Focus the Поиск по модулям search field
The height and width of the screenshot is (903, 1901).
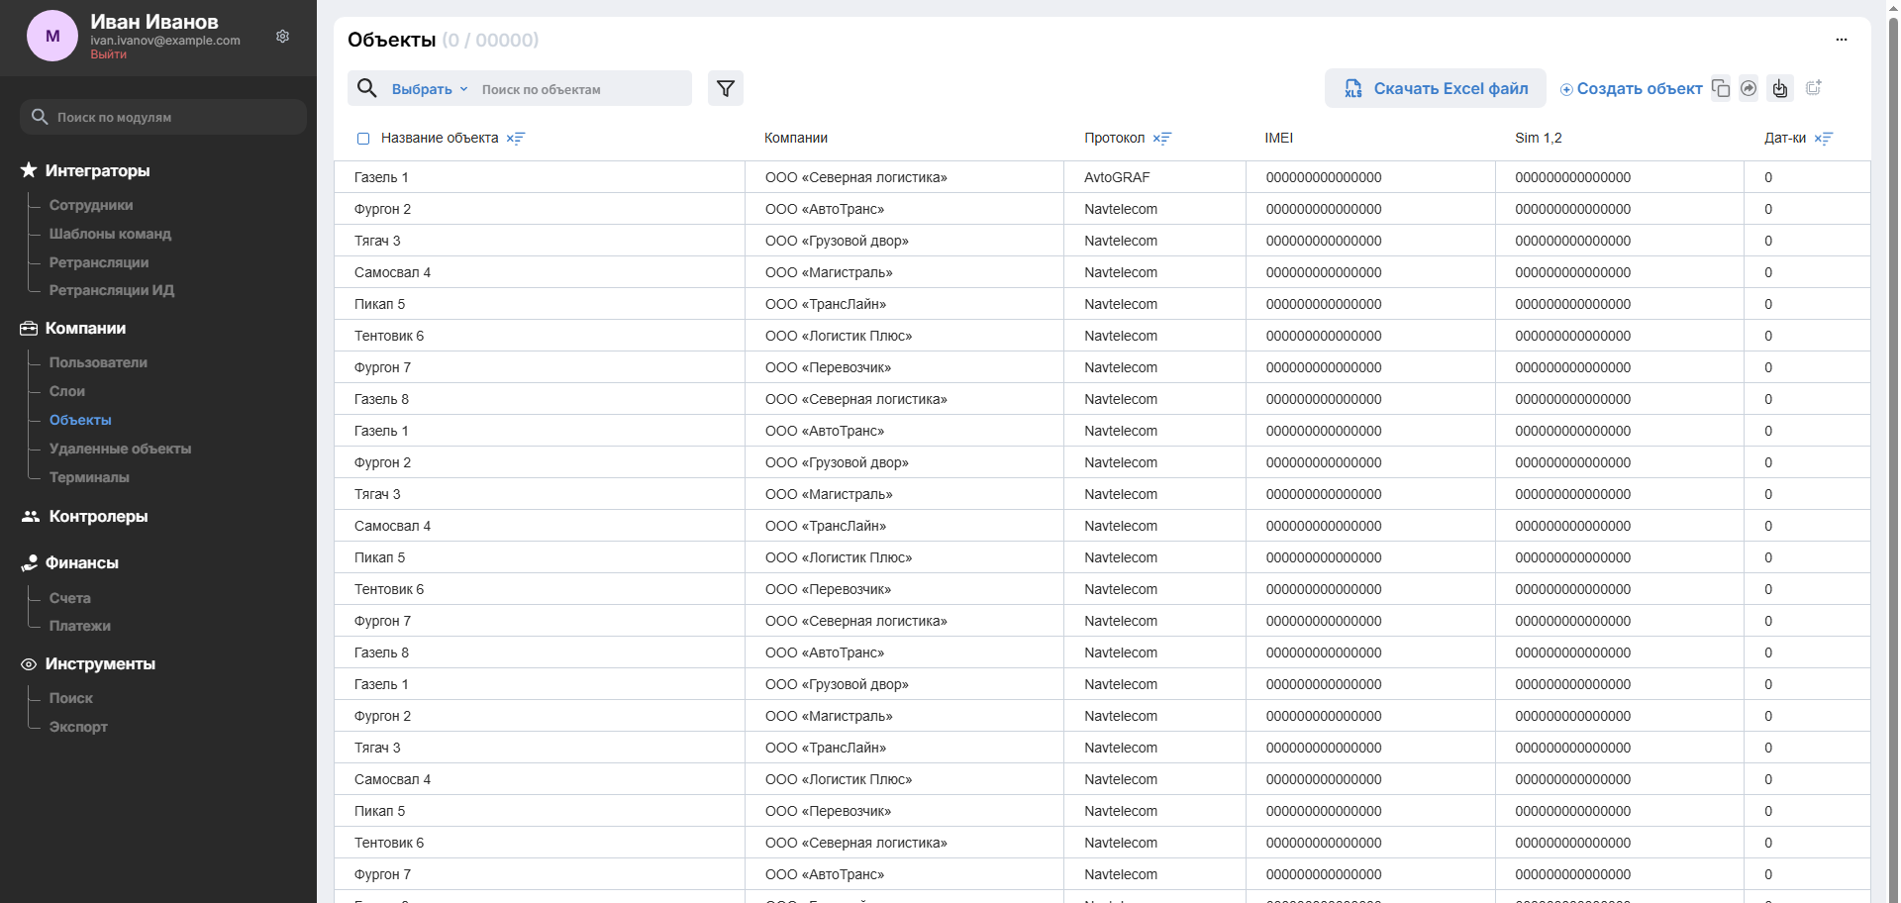coord(163,117)
